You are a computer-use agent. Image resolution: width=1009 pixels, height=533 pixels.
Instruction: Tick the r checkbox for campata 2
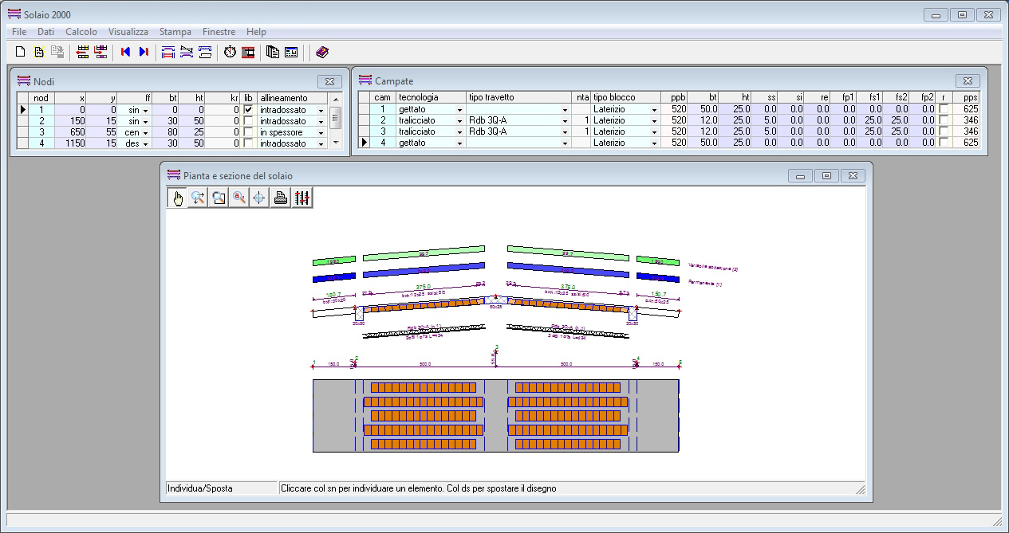(944, 120)
